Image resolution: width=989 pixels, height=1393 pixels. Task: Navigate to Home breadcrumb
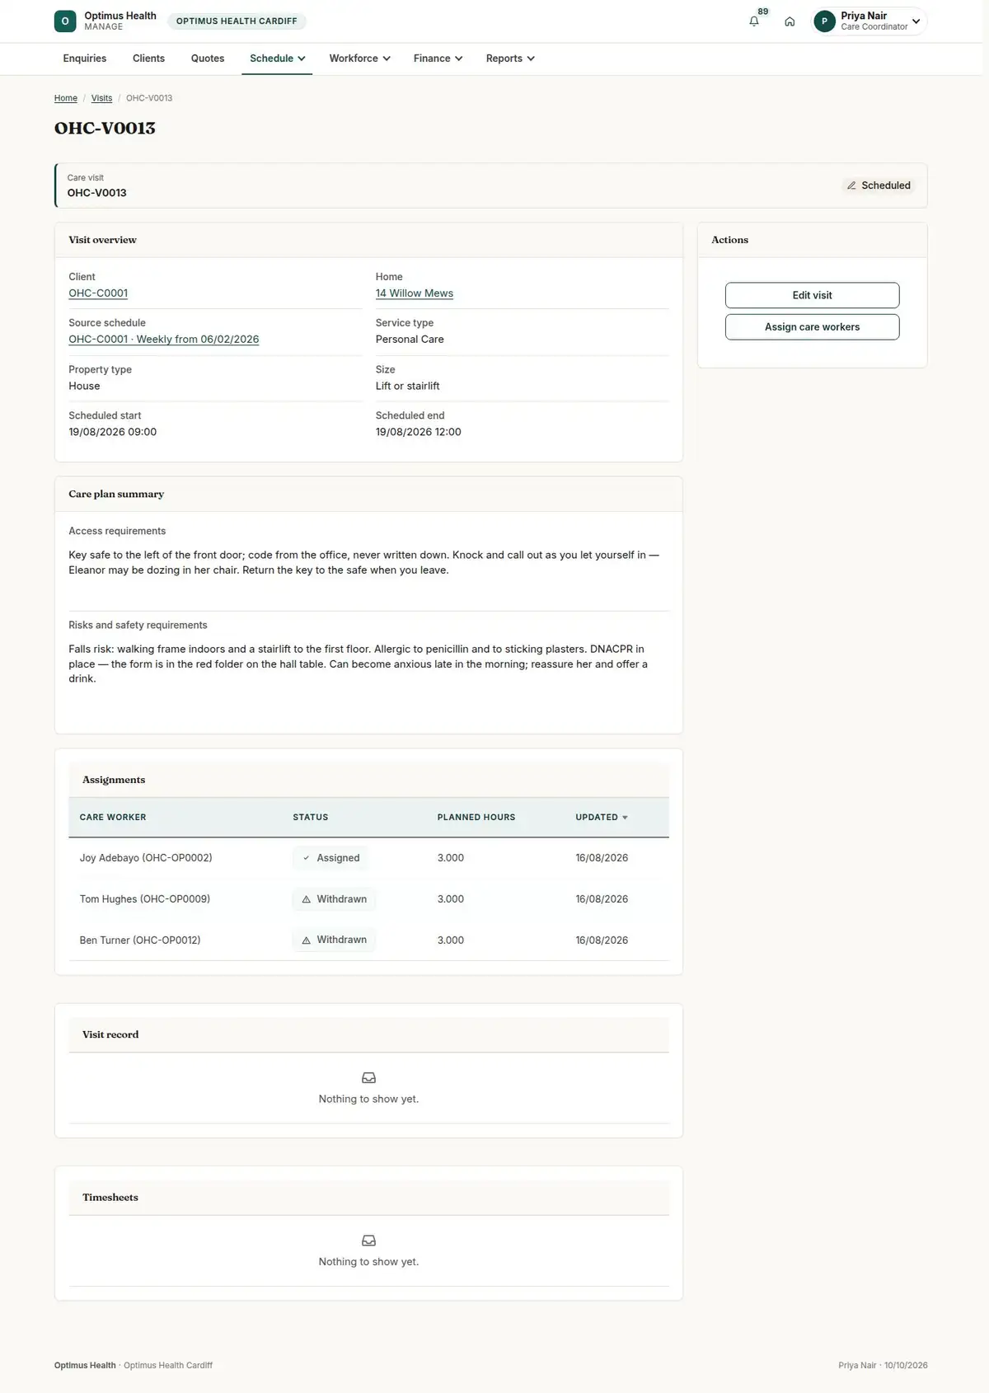[66, 98]
